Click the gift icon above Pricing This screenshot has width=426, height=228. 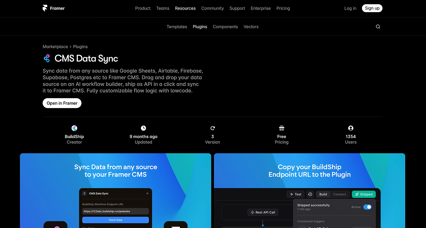coord(282,128)
